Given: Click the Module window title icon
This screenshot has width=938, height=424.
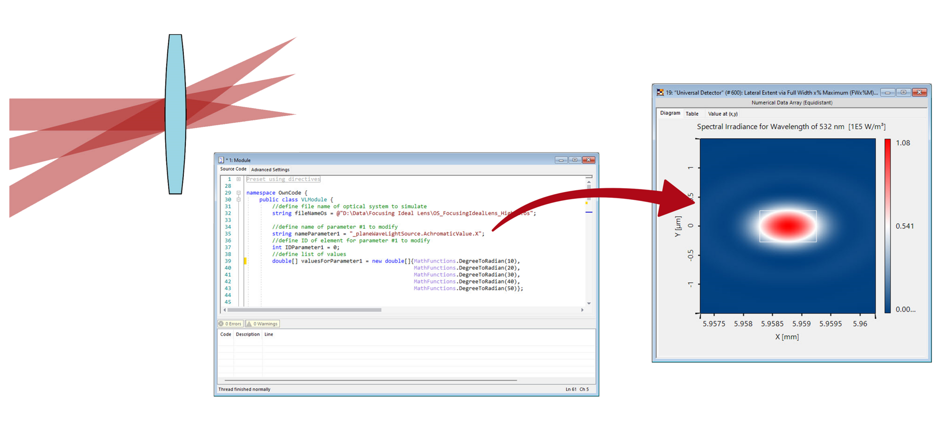Looking at the screenshot, I should [221, 160].
